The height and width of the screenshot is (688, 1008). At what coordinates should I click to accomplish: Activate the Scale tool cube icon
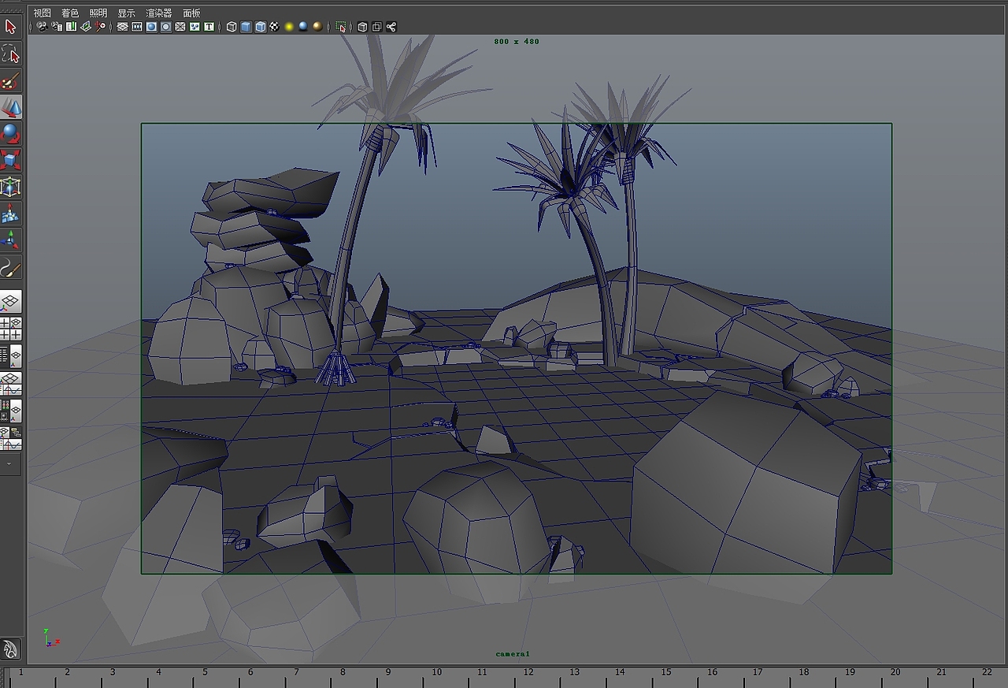10,161
